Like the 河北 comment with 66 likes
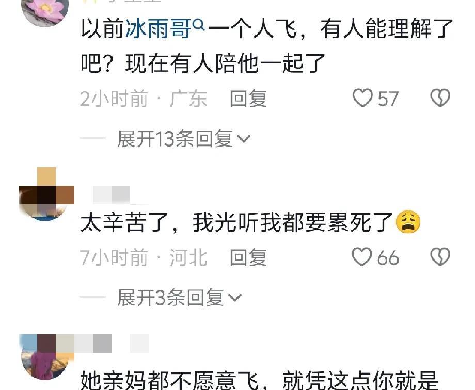Screen dimensions: 475x390 [362, 257]
